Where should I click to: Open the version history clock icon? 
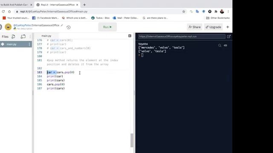(68, 27)
